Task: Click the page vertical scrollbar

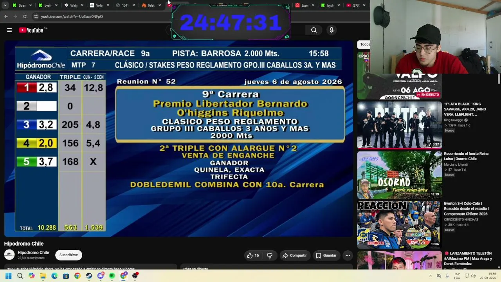Action: [499, 78]
